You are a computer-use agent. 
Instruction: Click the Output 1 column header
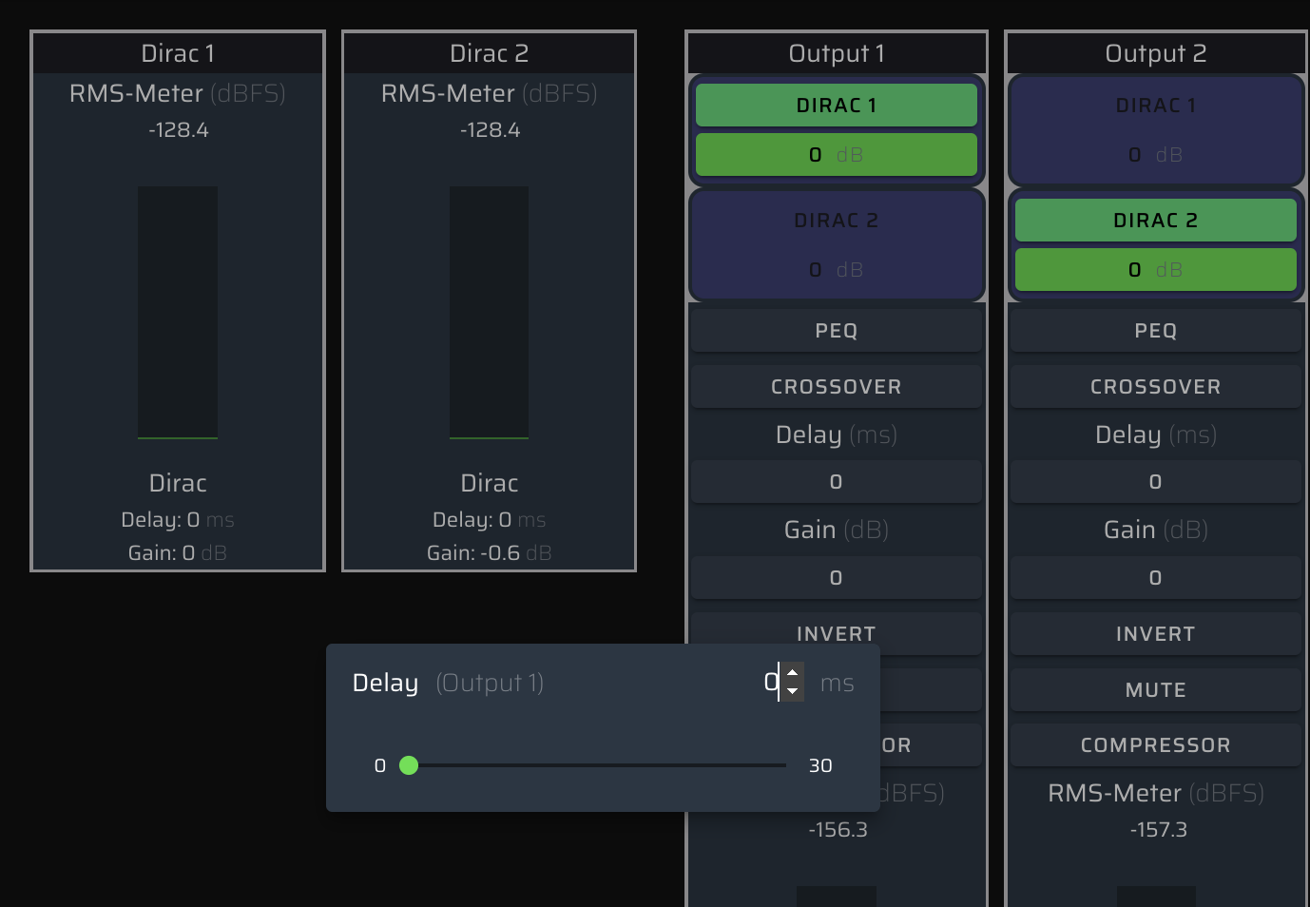click(837, 53)
